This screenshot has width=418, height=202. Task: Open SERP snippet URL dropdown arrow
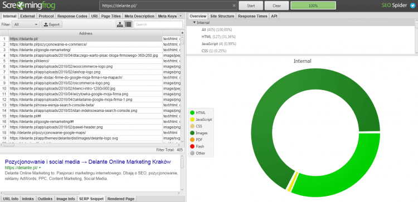[40, 168]
